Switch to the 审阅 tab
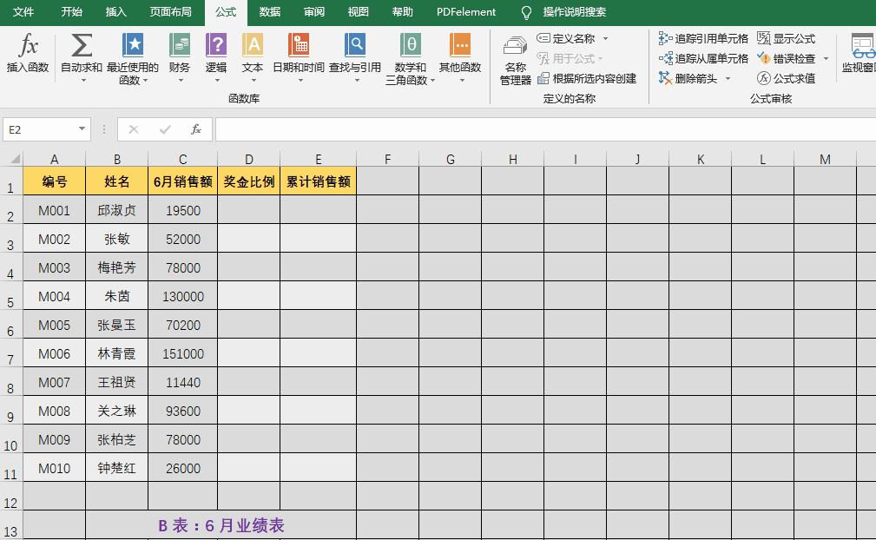876x540 pixels. pyautogui.click(x=314, y=12)
